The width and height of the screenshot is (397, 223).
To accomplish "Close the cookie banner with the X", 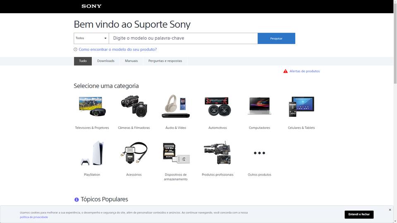I will [x=390, y=210].
